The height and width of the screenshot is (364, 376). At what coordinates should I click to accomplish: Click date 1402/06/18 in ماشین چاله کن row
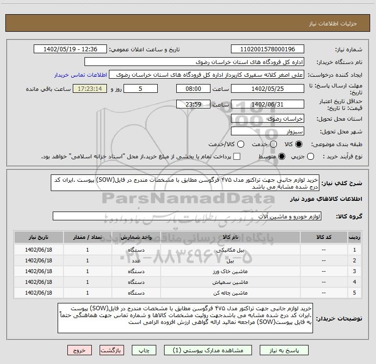[39, 293]
